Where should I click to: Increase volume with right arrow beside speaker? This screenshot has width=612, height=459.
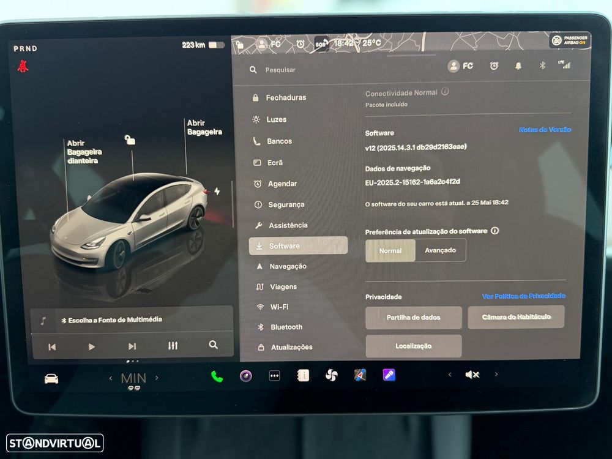point(496,374)
